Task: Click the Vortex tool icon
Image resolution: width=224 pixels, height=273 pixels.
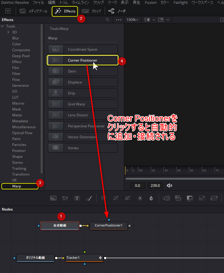Action: (x=56, y=148)
